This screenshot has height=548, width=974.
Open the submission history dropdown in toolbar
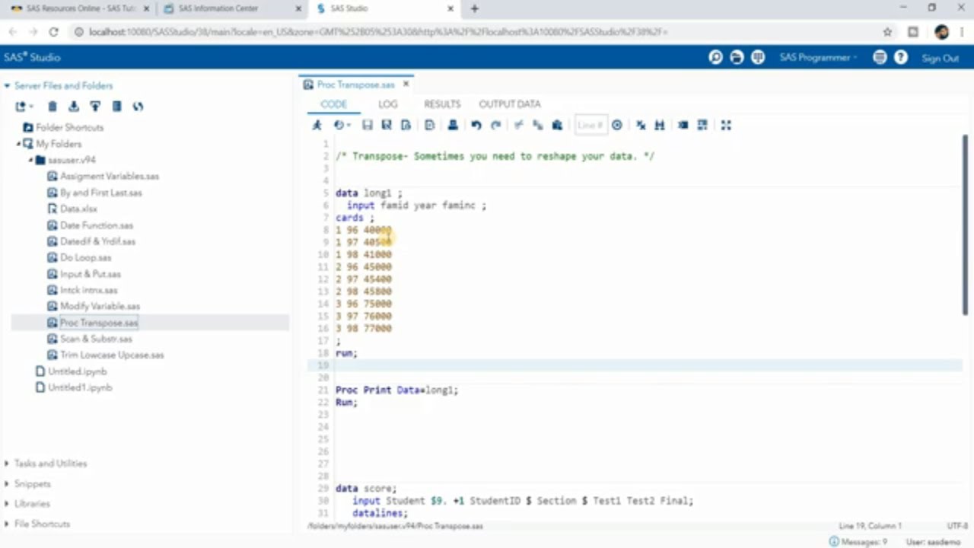click(342, 125)
